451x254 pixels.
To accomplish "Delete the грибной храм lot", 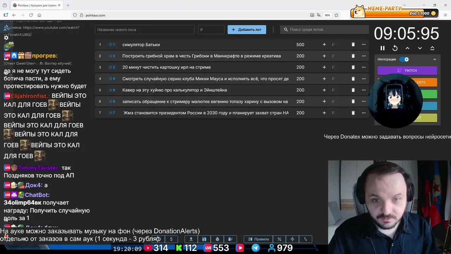I will [353, 56].
